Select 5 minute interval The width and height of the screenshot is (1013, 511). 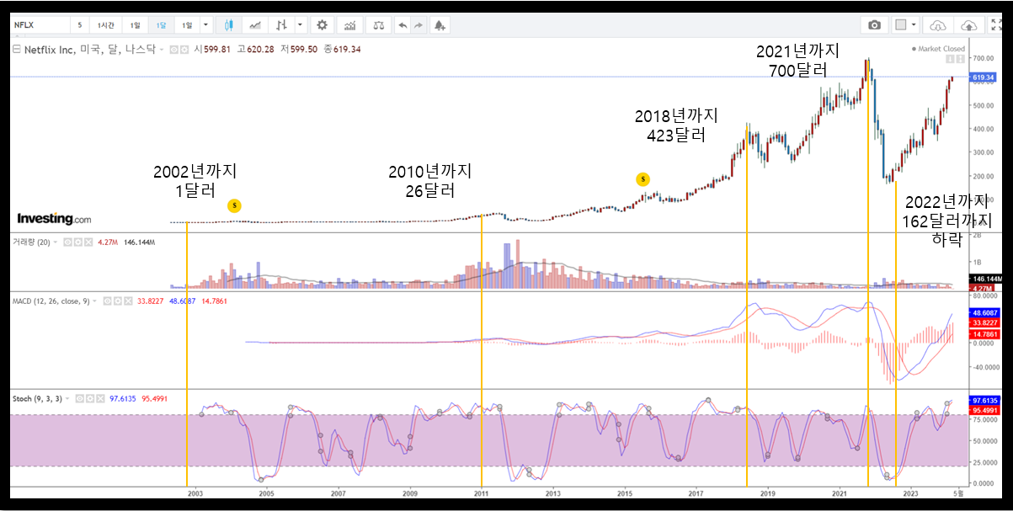(x=80, y=25)
